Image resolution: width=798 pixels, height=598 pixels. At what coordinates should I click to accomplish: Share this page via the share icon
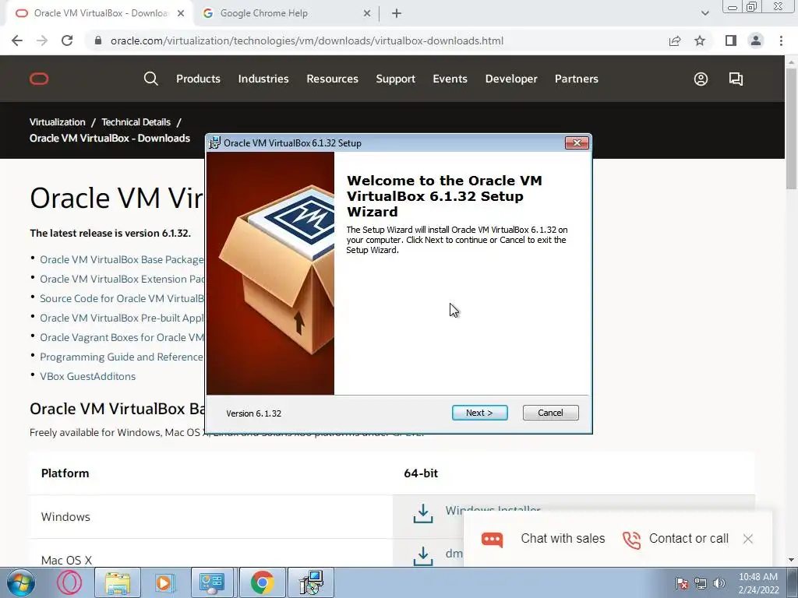675,40
